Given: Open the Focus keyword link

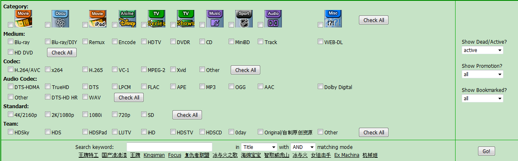Looking at the screenshot, I should (x=175, y=155).
